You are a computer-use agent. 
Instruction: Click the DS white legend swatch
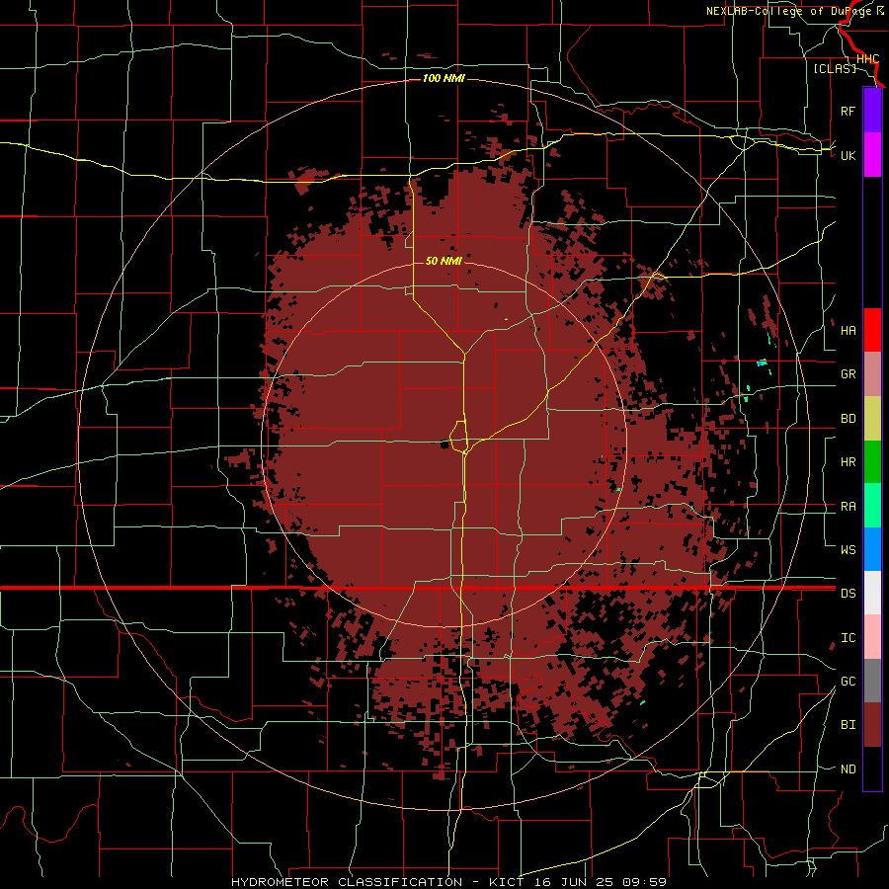tap(872, 593)
